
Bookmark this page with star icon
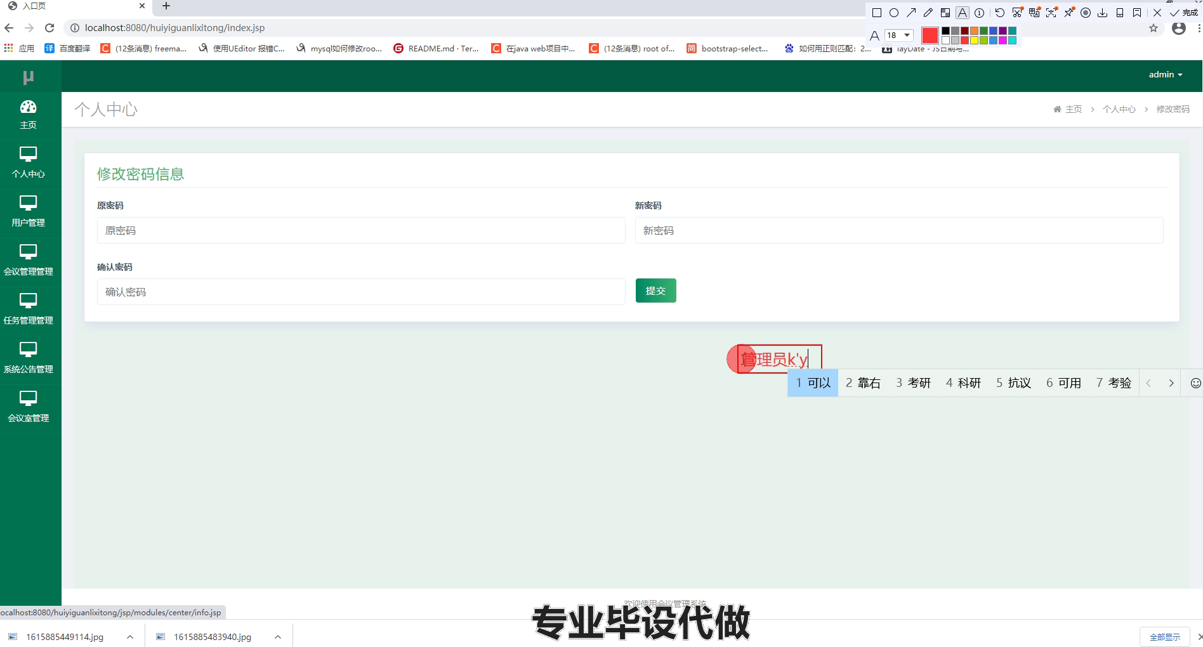point(1154,28)
